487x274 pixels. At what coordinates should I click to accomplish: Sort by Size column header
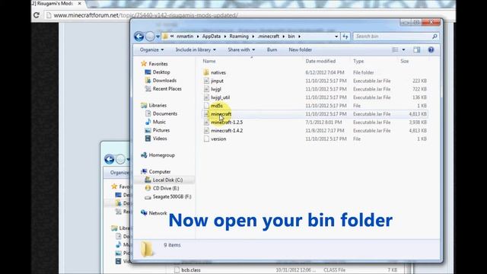(404, 61)
